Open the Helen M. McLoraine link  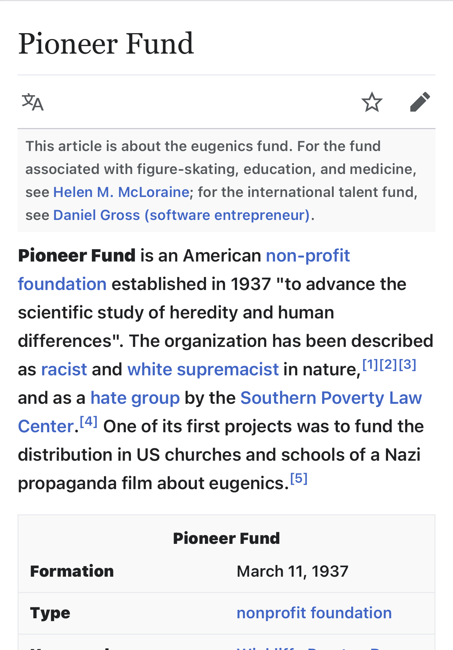(121, 192)
